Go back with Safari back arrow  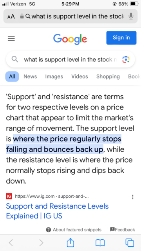tap(11, 243)
